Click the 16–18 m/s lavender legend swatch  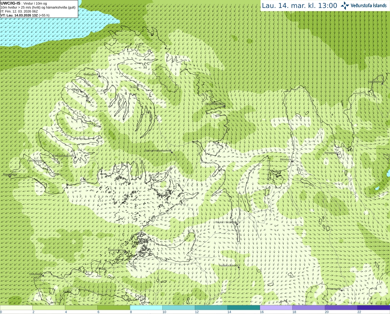click(x=276, y=308)
